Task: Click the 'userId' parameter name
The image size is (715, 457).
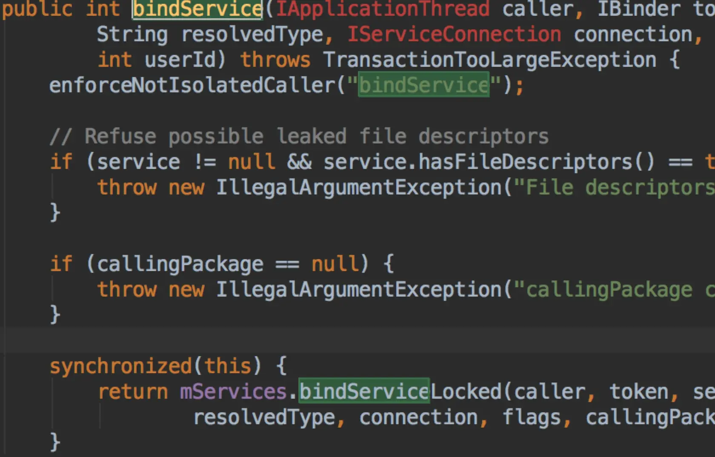Action: coord(180,60)
